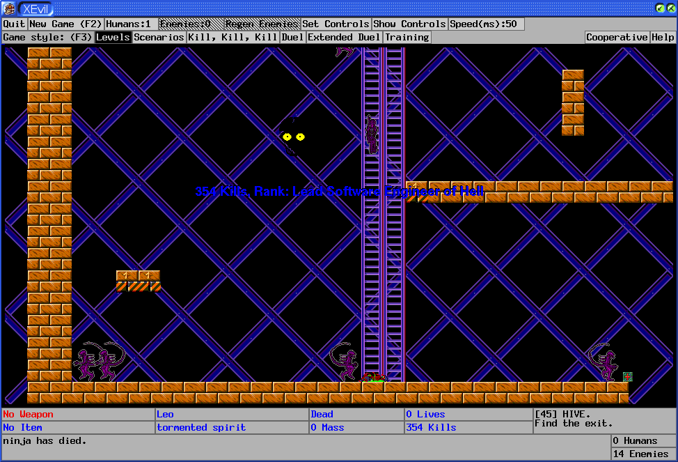Select the Scenarios game style

(x=159, y=37)
